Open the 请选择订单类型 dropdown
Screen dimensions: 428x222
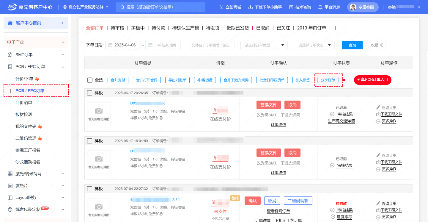click(x=264, y=45)
